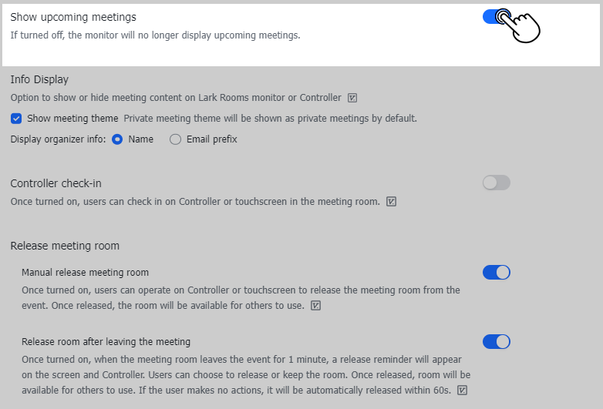This screenshot has height=409, width=603.
Task: Open the info icon beside Controller check-in description
Action: pyautogui.click(x=391, y=202)
